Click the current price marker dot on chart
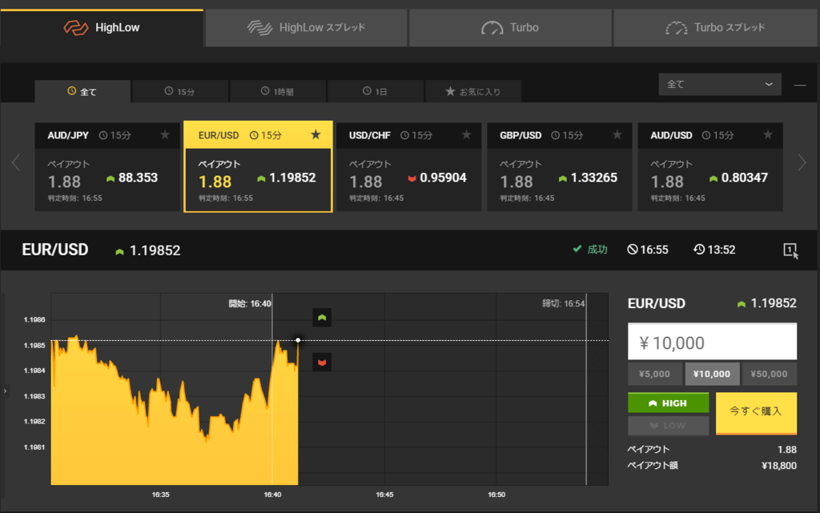Image resolution: width=820 pixels, height=513 pixels. tap(298, 340)
